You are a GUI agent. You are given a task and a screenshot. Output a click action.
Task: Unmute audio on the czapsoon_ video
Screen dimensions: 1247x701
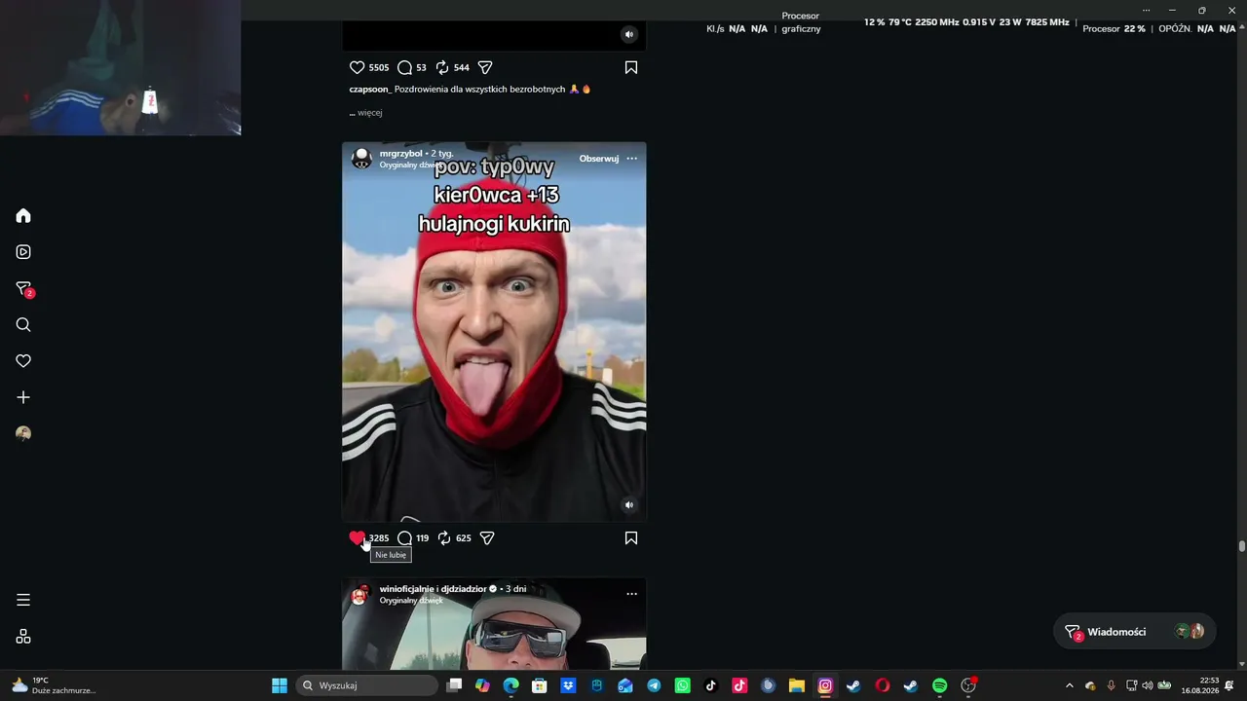click(x=628, y=34)
